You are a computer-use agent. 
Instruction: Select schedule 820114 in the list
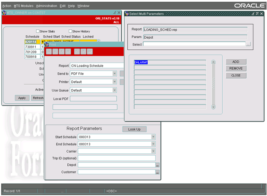pyautogui.click(x=32, y=42)
